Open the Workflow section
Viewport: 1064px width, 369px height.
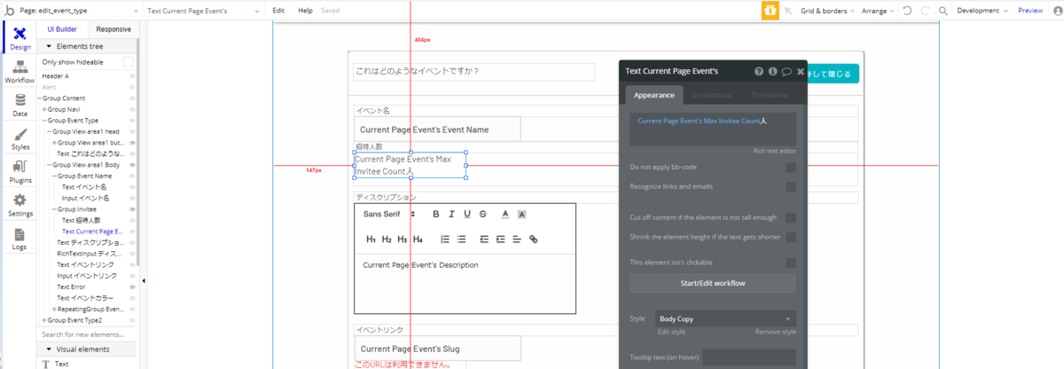point(20,72)
